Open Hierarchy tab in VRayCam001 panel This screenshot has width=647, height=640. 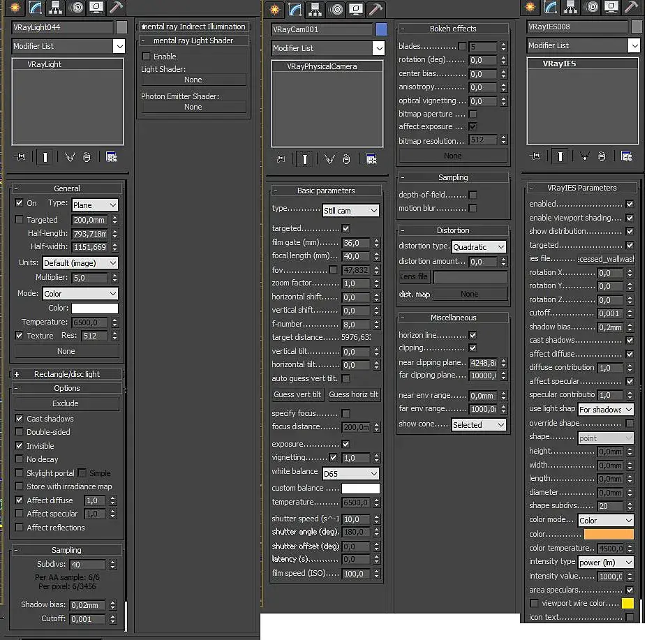pos(315,9)
